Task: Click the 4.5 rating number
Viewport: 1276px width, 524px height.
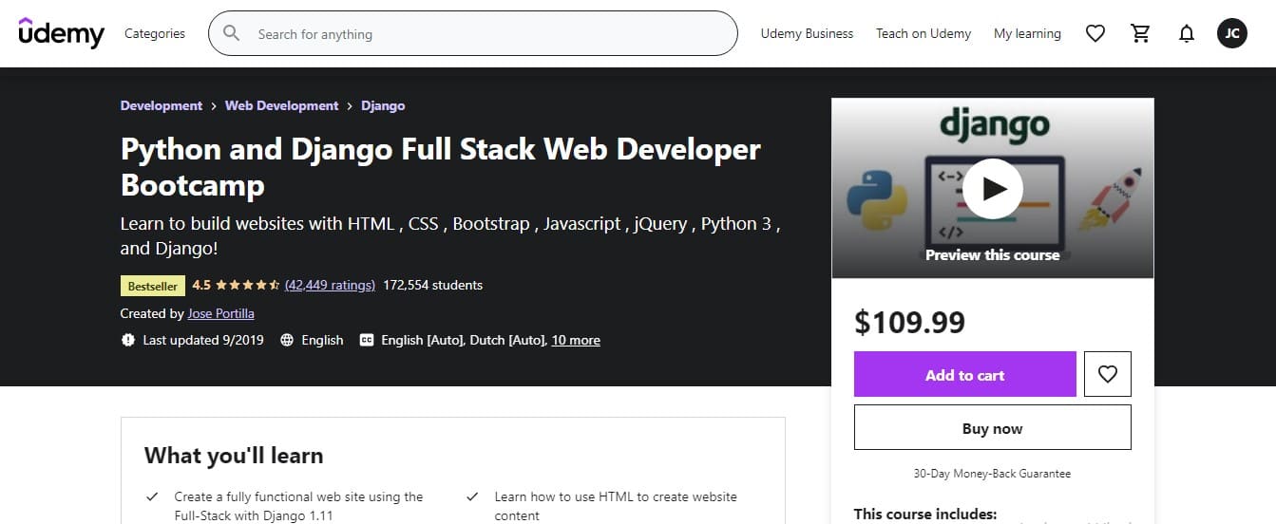Action: tap(201, 285)
